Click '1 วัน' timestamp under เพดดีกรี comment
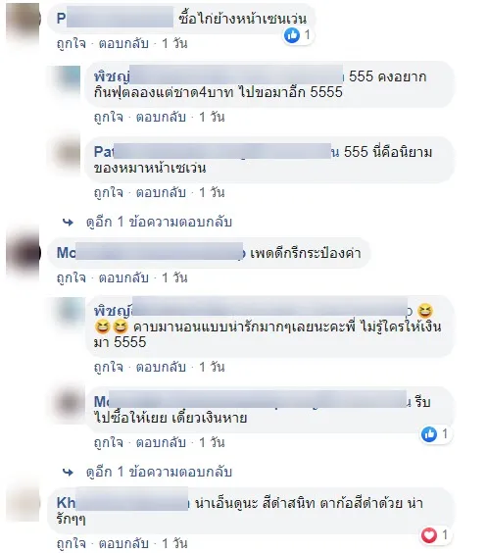The image size is (487, 553). (174, 277)
